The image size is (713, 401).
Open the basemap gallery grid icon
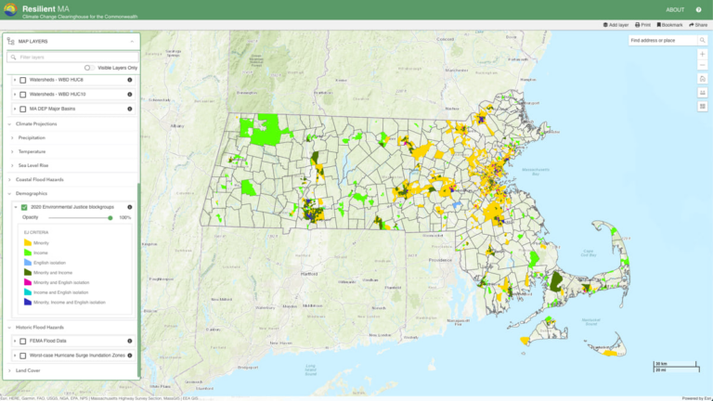[x=702, y=106]
